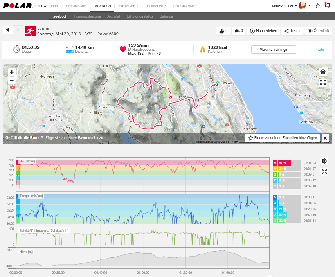The width and height of the screenshot is (335, 277).
Task: Add route to favorites via star button
Action: point(282,138)
